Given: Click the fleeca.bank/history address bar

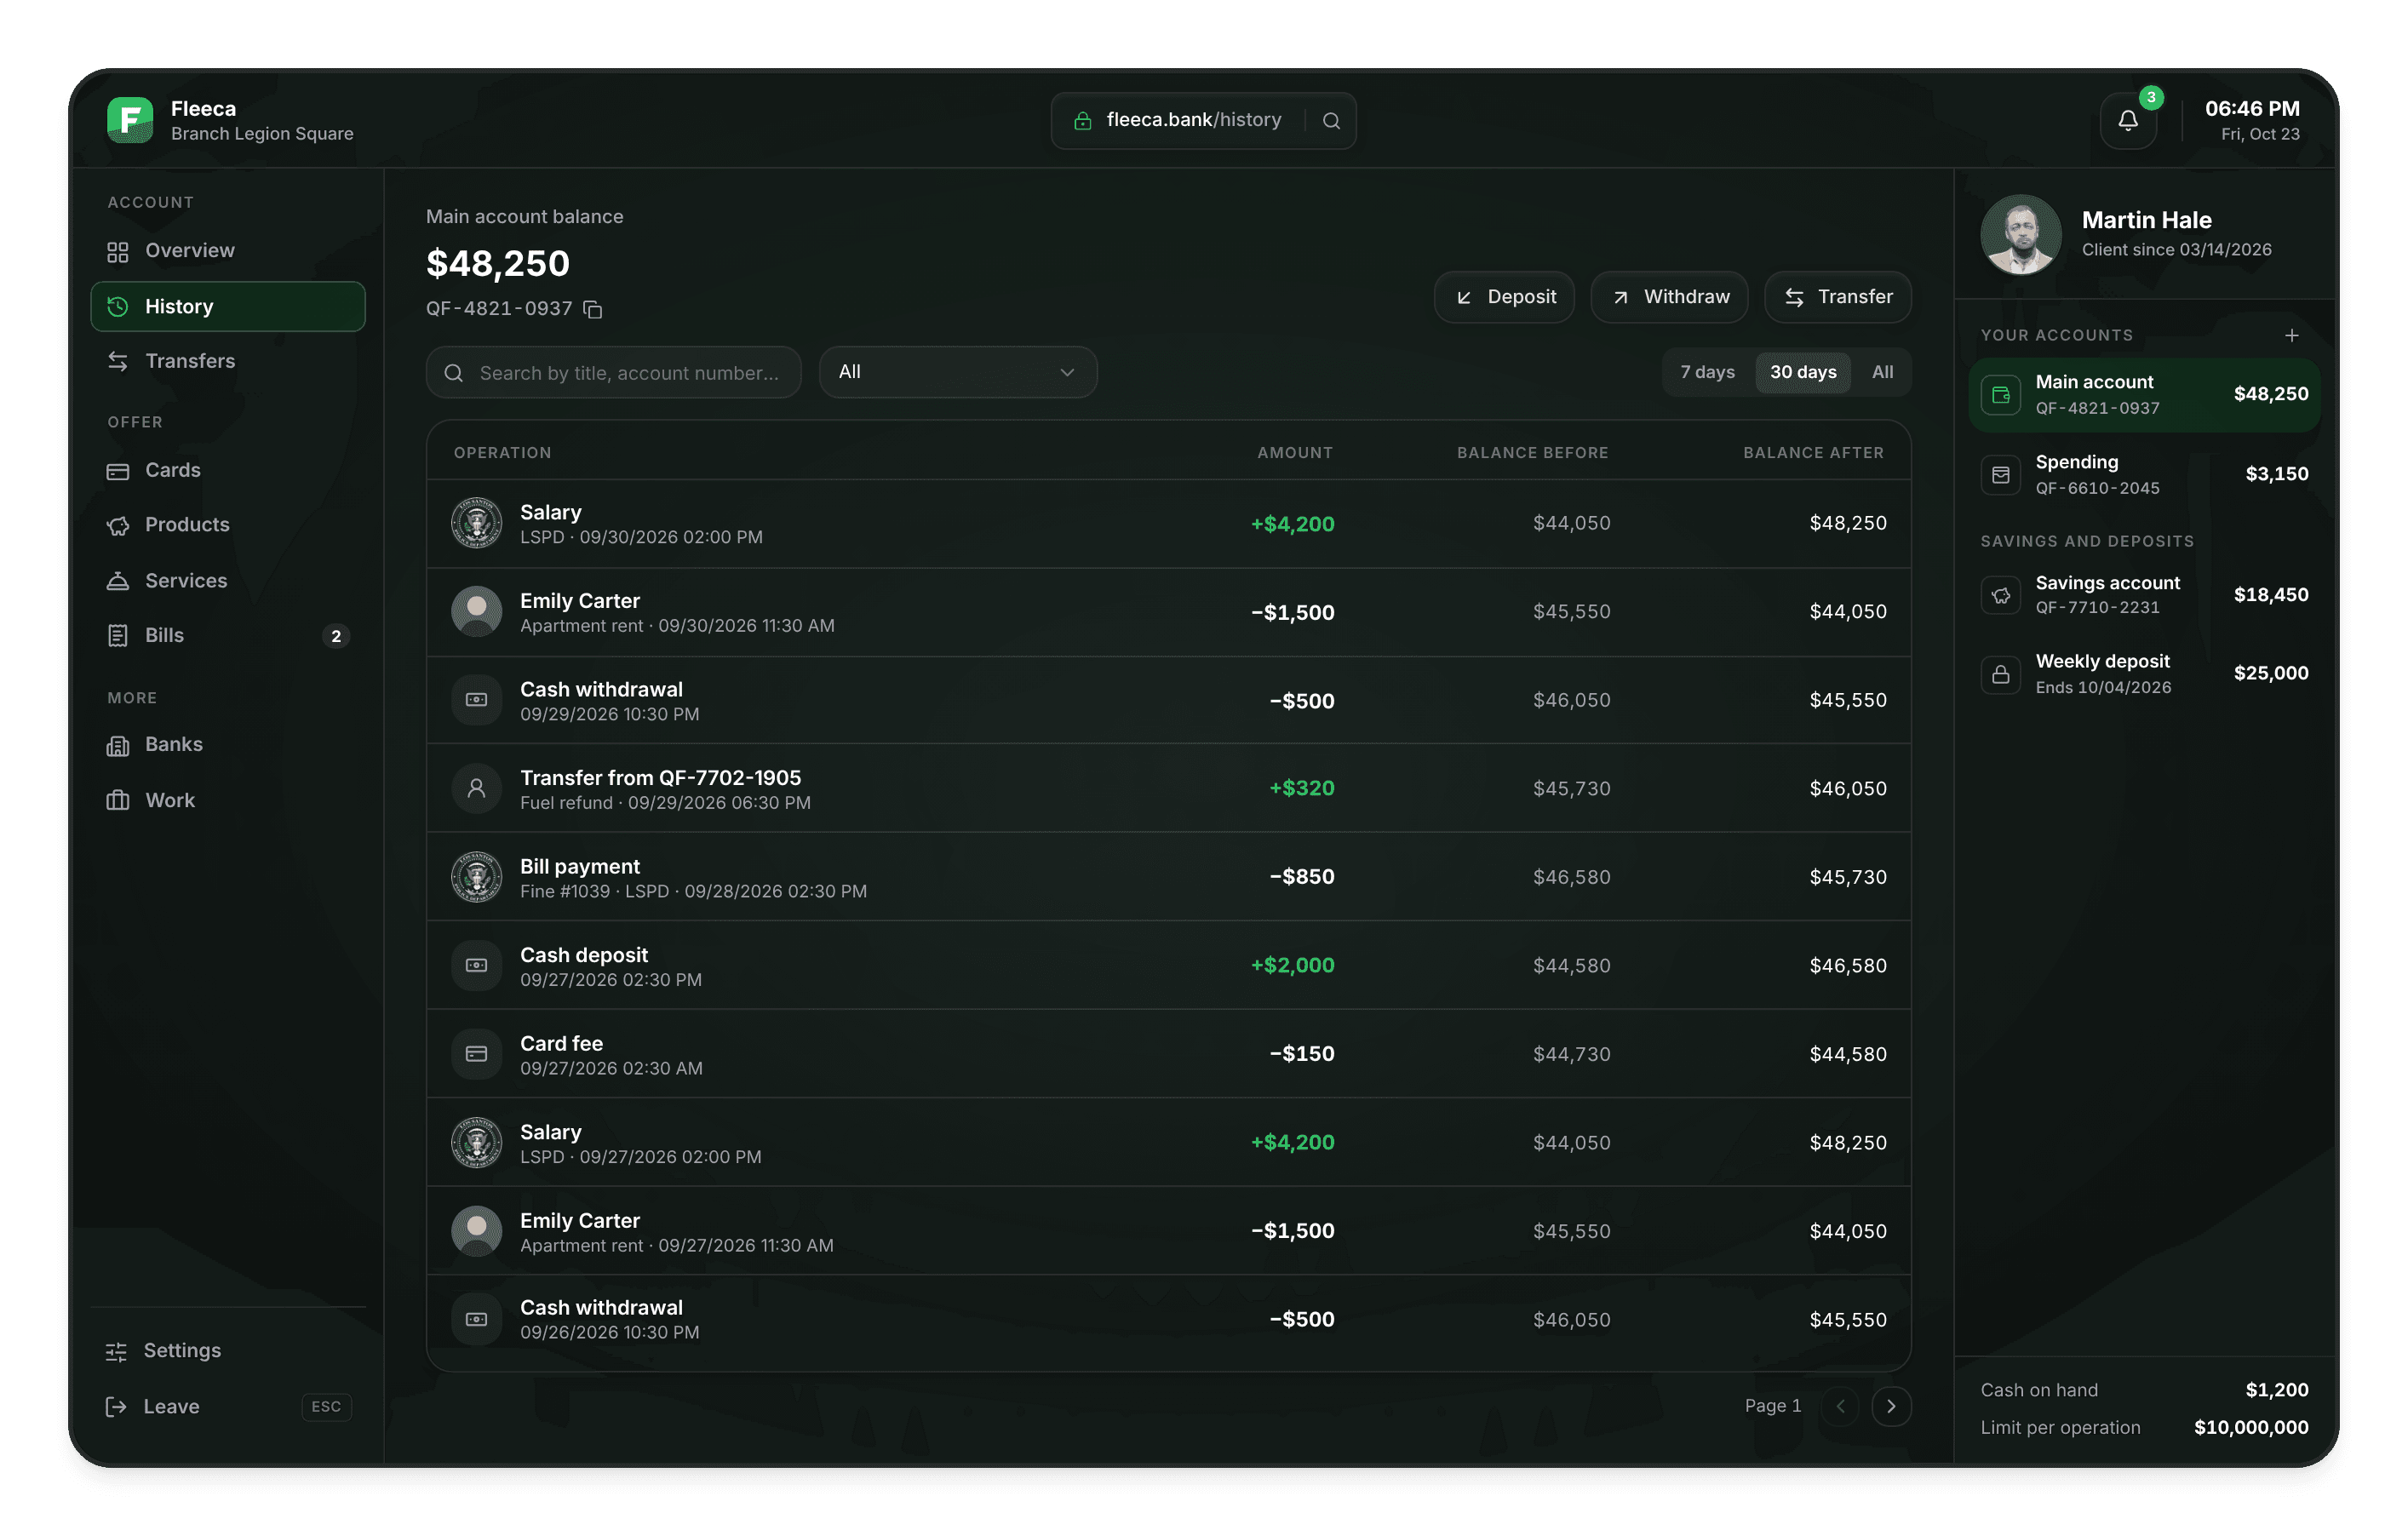Looking at the screenshot, I should point(1203,121).
